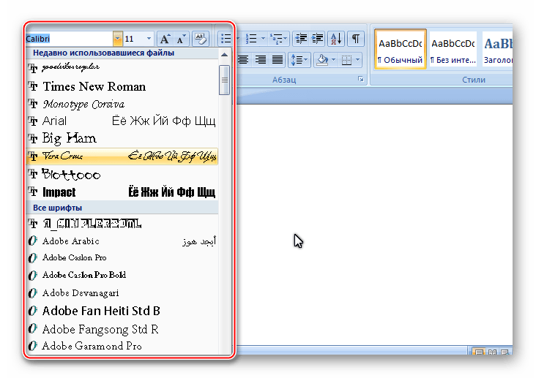
Task: Choose the Monotype Corsiva font
Action: [x=122, y=104]
